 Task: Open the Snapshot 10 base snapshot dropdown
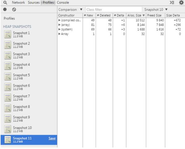tap(156, 10)
